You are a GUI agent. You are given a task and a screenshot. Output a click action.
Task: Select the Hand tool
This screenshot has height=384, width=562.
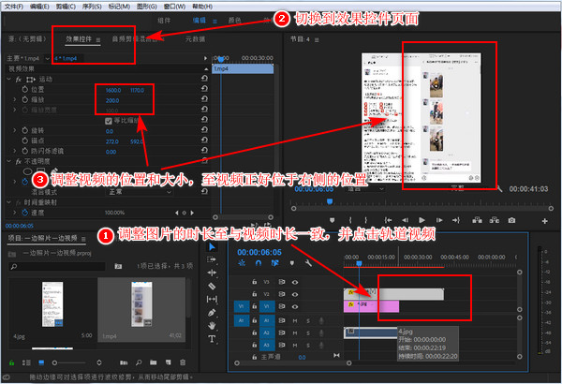tap(212, 326)
